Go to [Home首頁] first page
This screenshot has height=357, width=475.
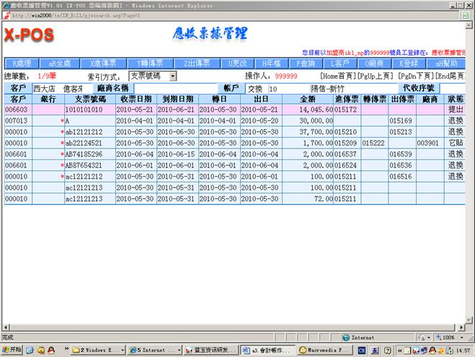tap(337, 76)
